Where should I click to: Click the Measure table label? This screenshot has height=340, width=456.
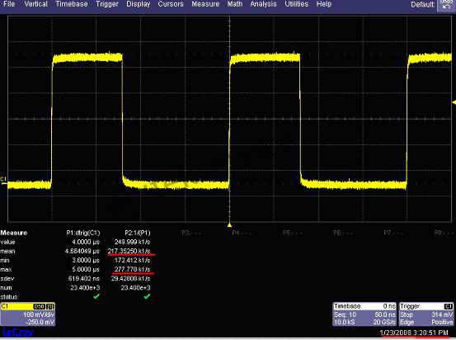click(14, 233)
